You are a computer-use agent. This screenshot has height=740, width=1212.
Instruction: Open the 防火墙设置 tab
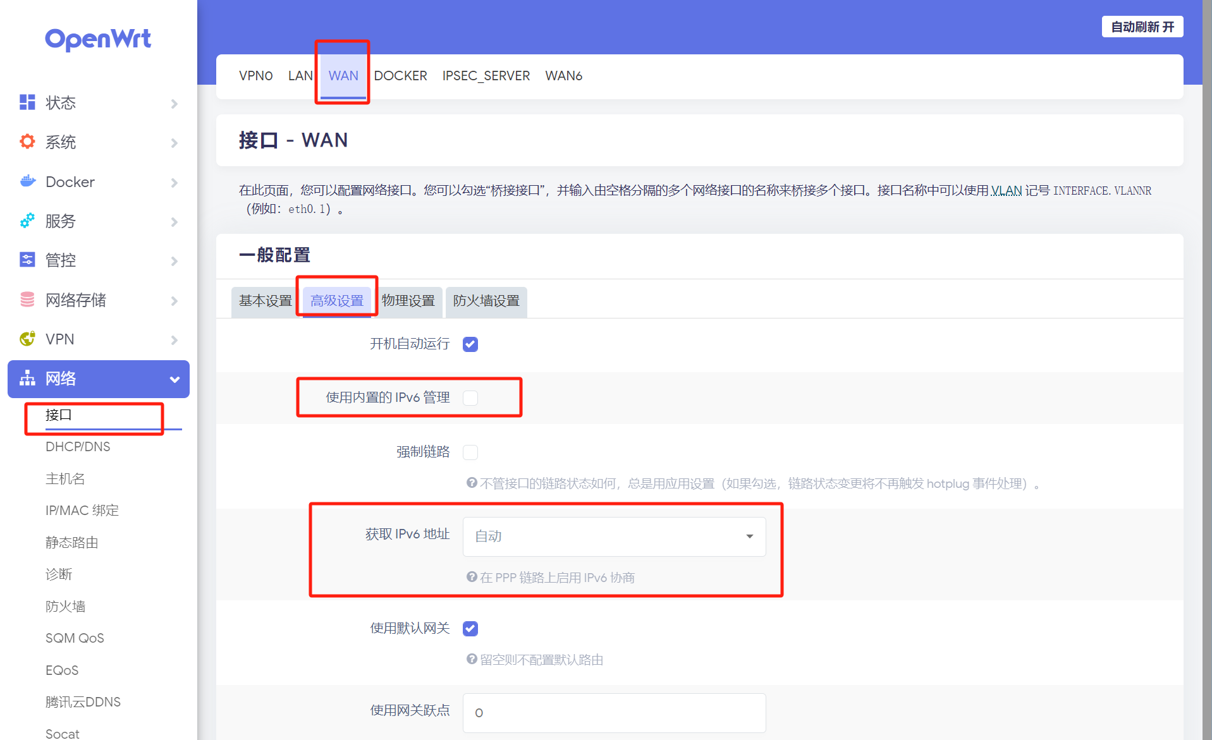coord(486,301)
